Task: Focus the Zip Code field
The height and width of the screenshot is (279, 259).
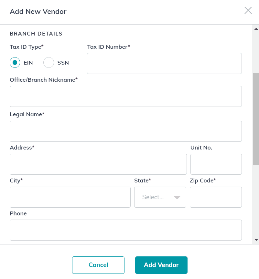Action: click(x=216, y=197)
